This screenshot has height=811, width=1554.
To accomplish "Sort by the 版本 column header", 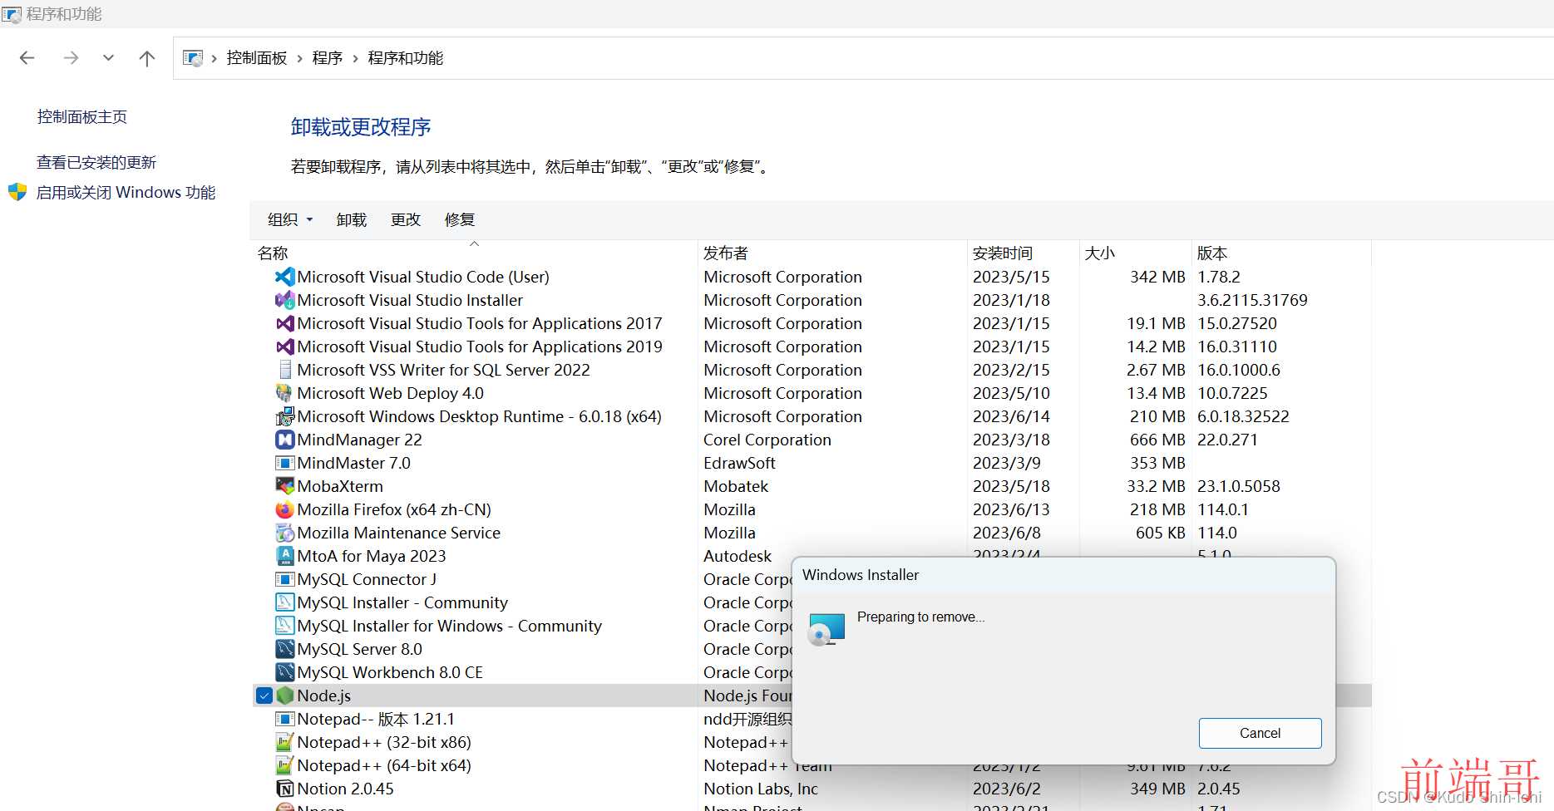I will click(x=1281, y=253).
